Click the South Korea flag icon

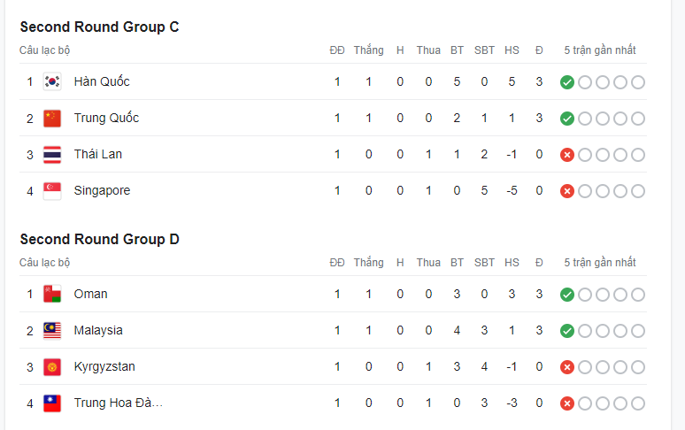[x=52, y=82]
